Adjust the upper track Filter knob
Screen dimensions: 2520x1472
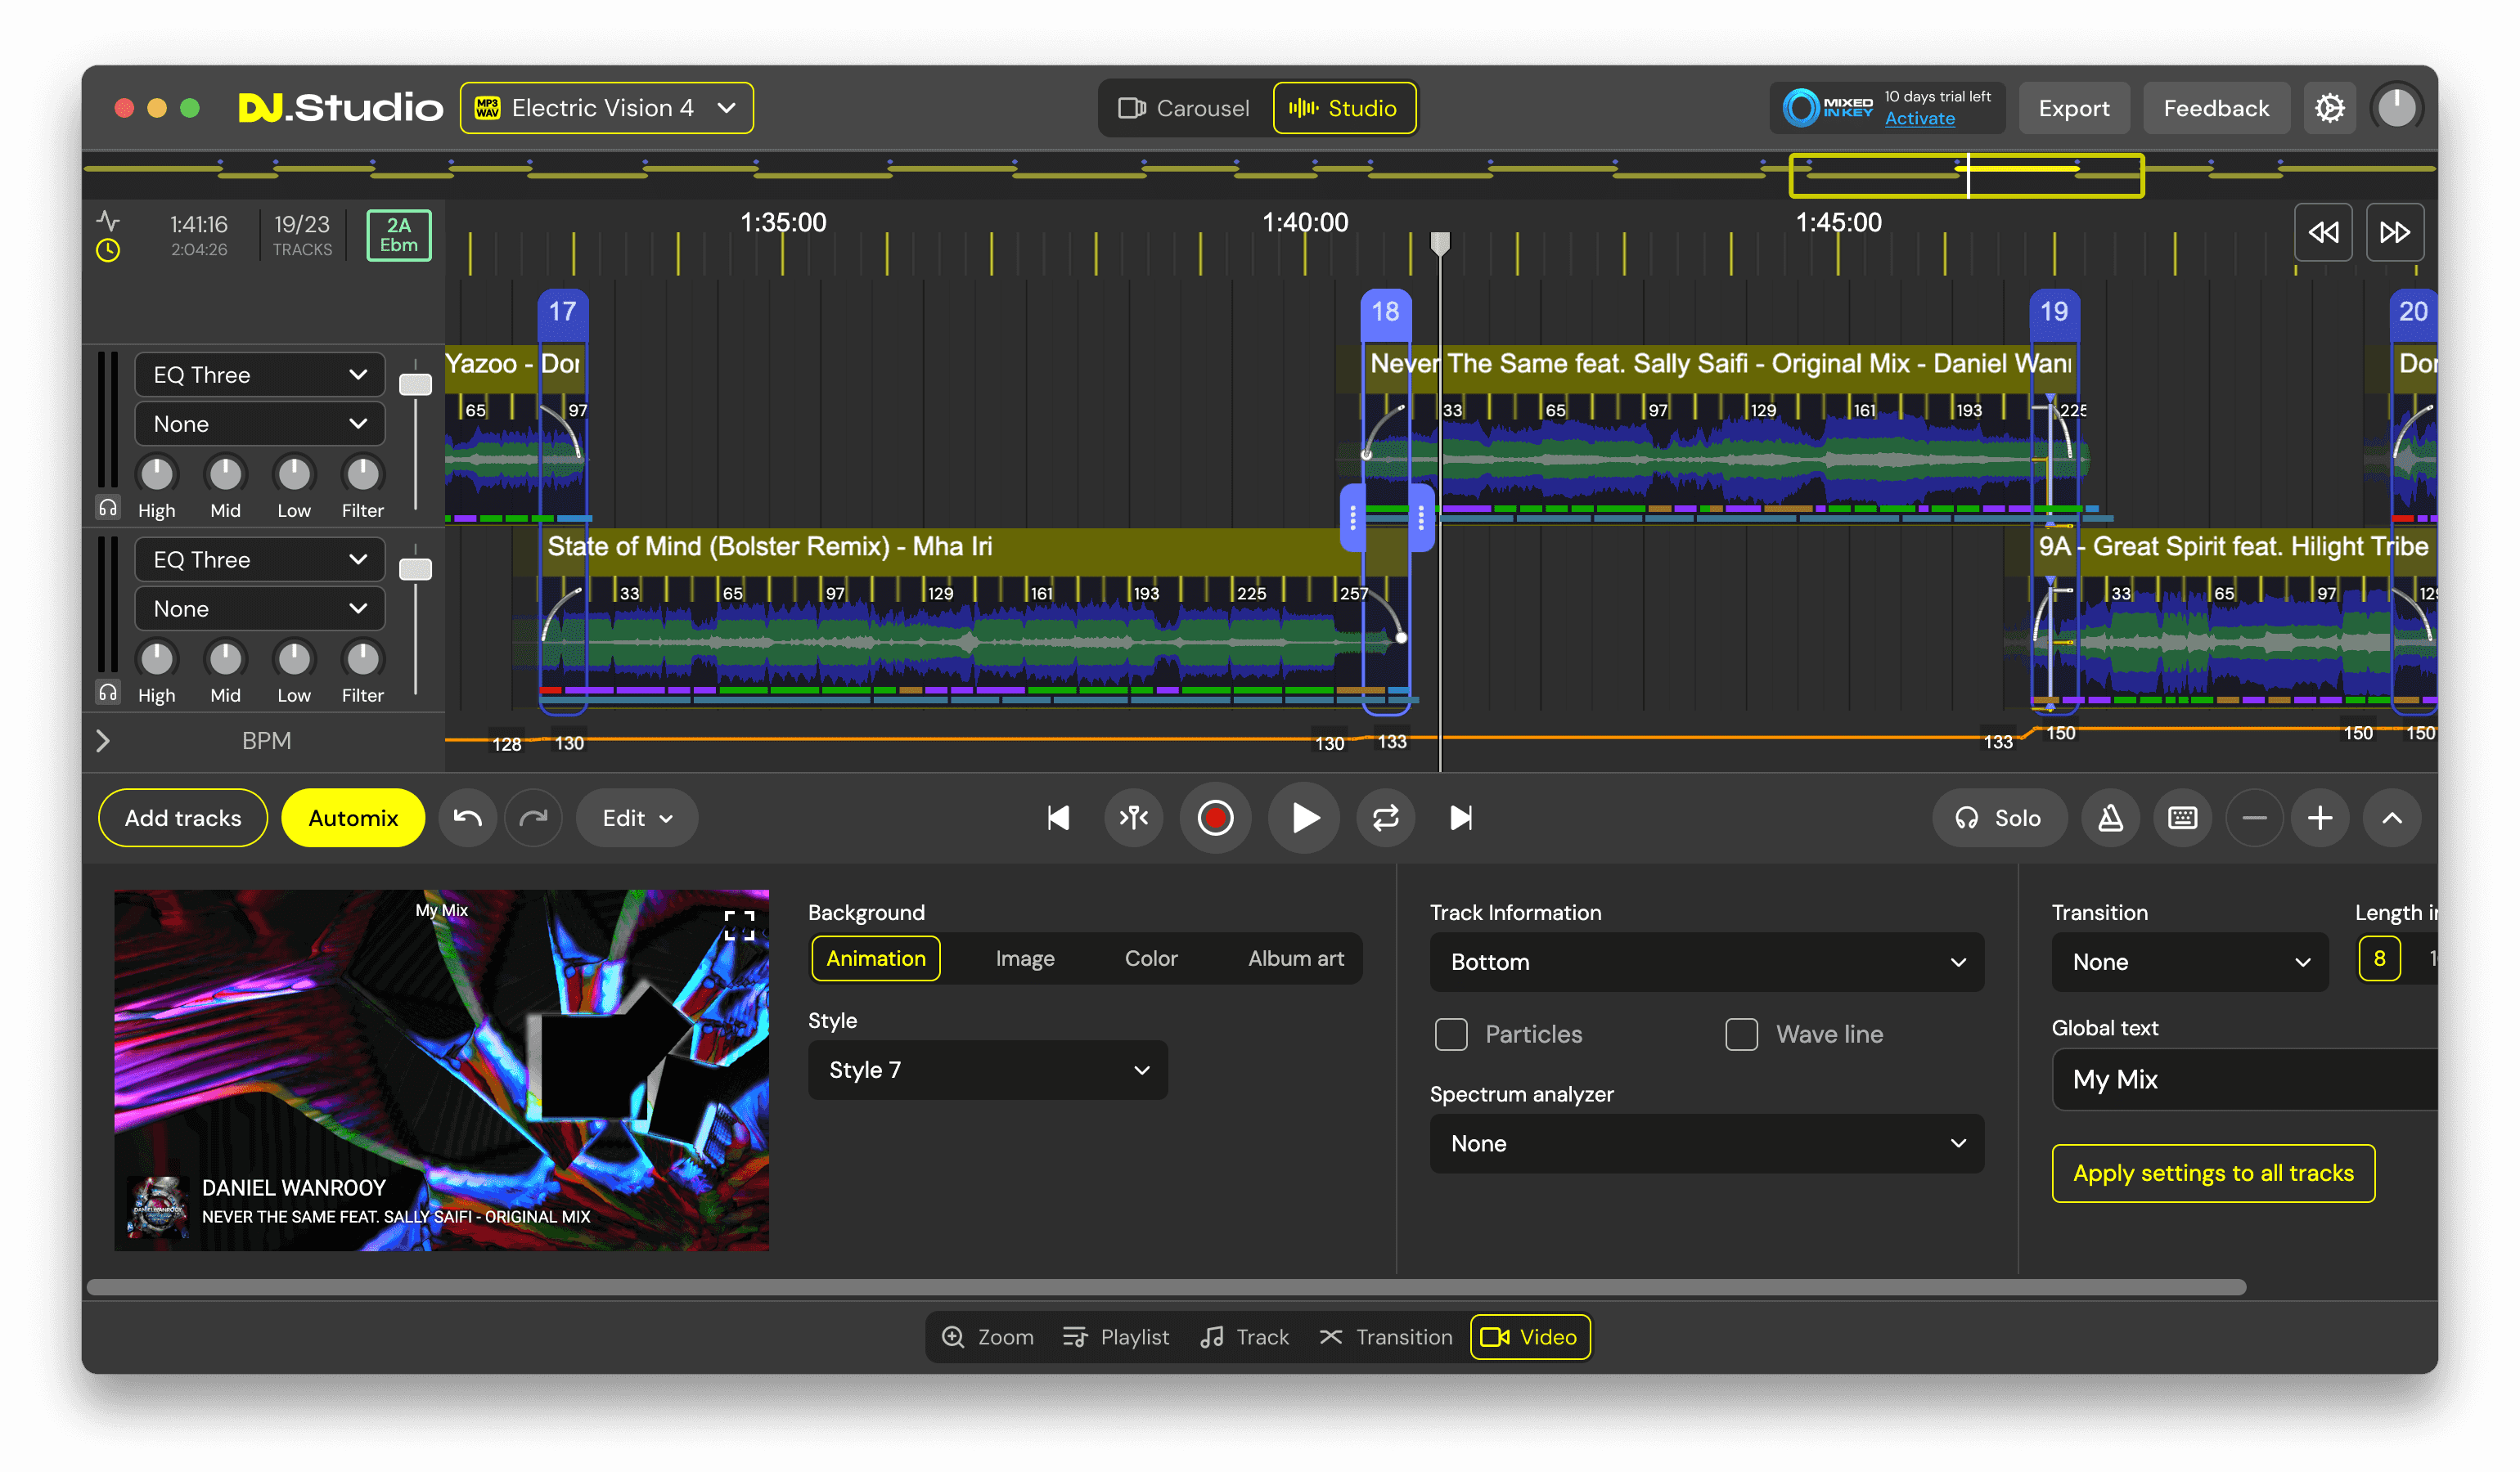point(362,473)
